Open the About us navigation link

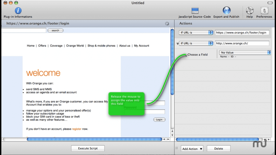[125, 46]
